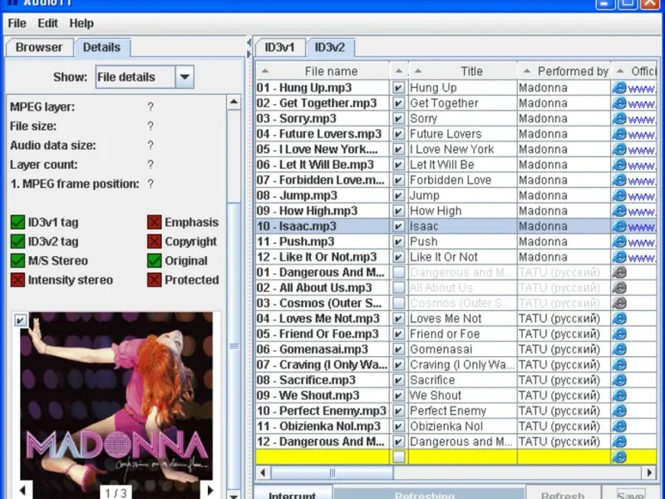The width and height of the screenshot is (665, 499).
Task: Switch to the Browser tab
Action: point(39,47)
